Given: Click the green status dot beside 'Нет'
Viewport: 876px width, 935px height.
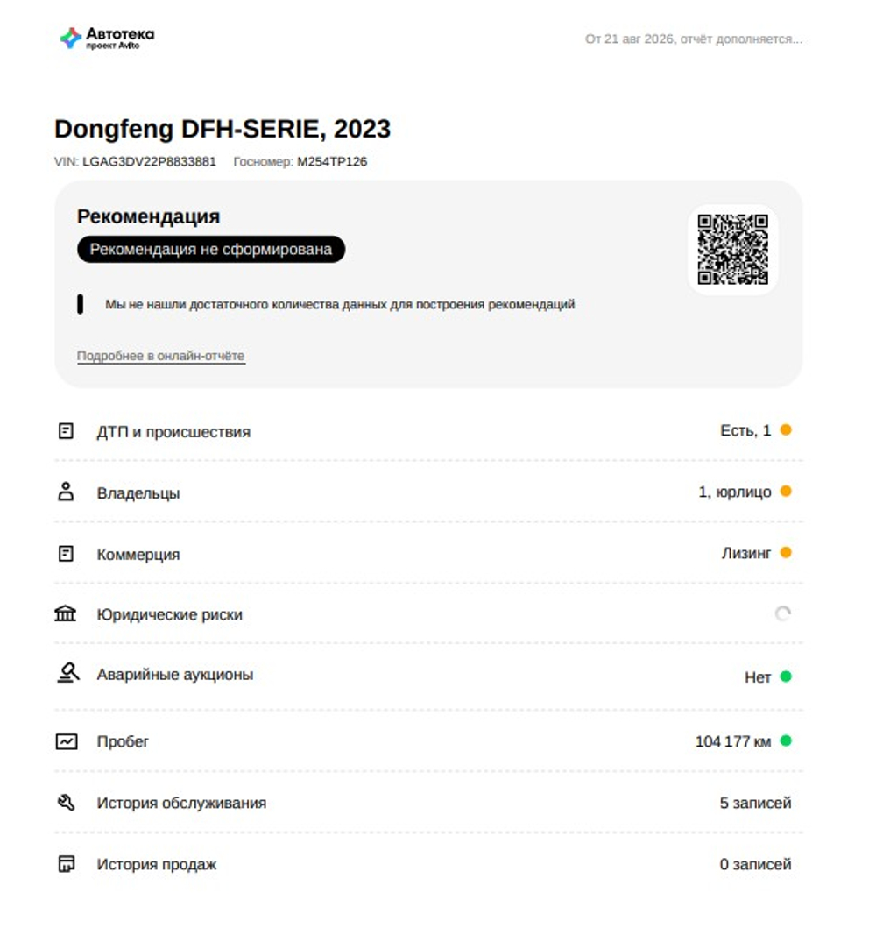Looking at the screenshot, I should coord(786,676).
